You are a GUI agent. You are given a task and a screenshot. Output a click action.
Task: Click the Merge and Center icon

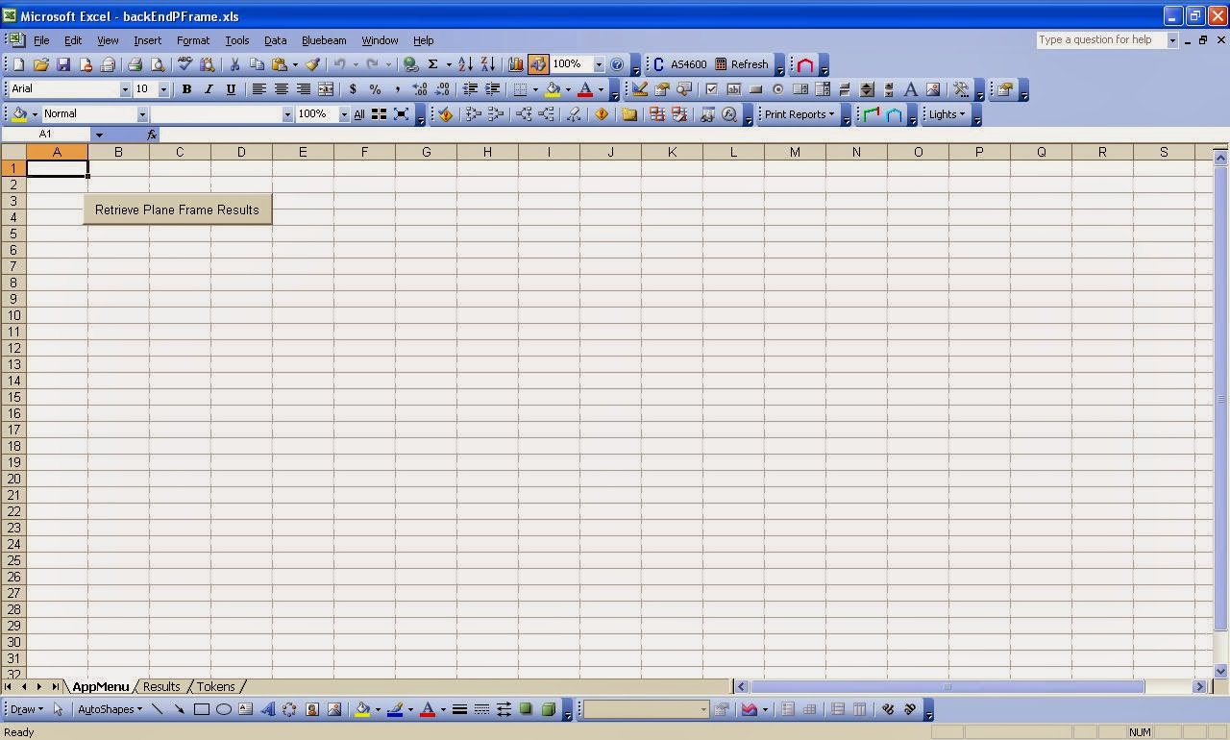click(326, 89)
